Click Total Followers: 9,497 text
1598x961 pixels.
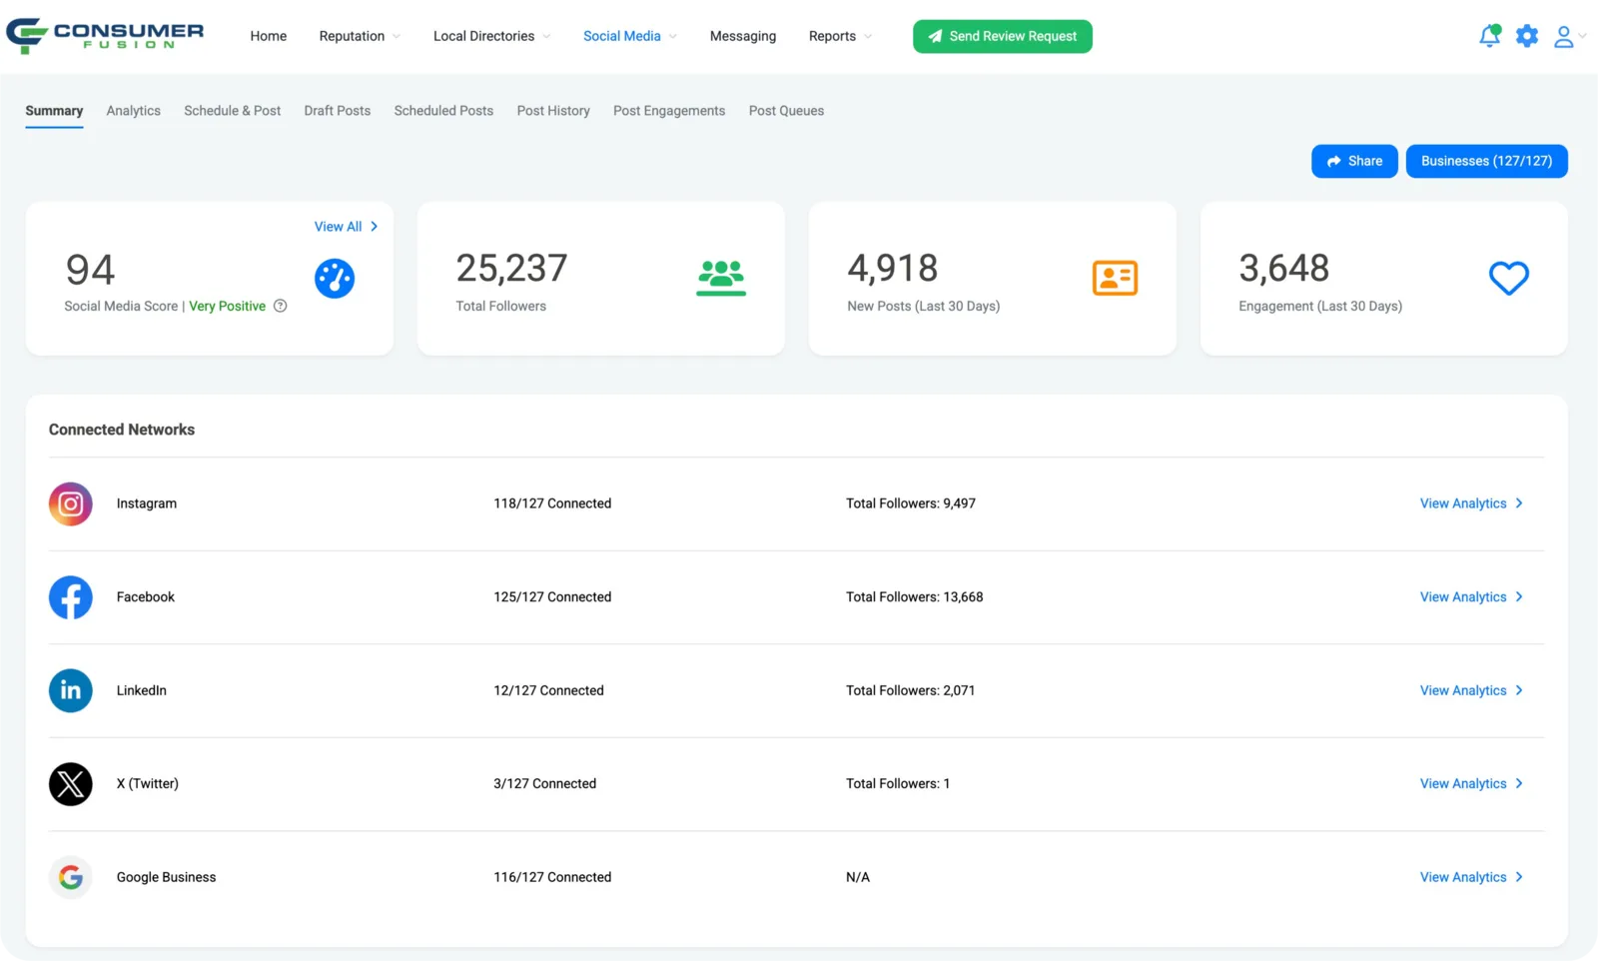(911, 503)
